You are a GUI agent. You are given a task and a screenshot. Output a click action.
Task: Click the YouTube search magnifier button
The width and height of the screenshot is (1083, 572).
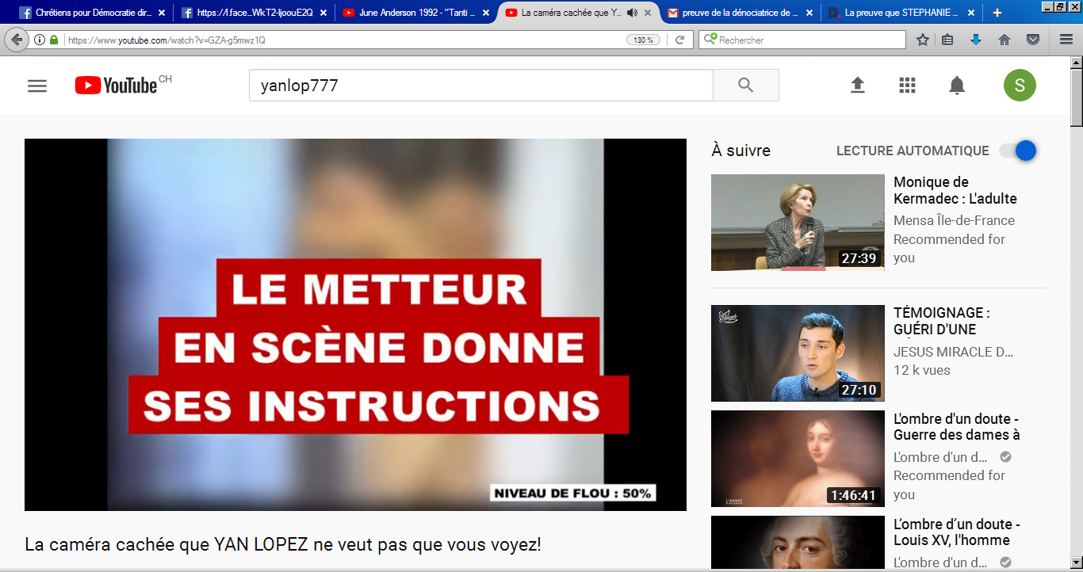click(745, 85)
